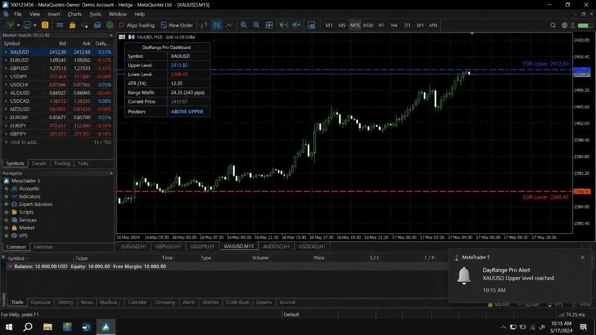Select the D1 timeframe
This screenshot has width=596, height=335.
click(x=407, y=25)
